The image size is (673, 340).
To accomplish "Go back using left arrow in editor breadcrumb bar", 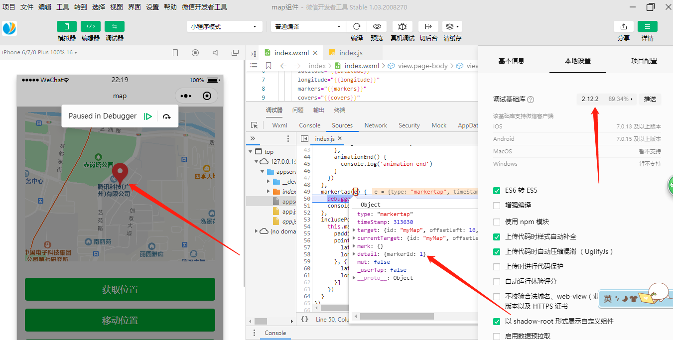I will click(x=283, y=66).
